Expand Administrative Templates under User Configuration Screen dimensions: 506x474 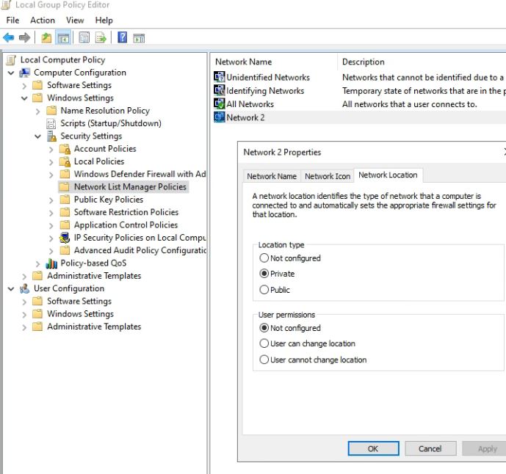(24, 327)
